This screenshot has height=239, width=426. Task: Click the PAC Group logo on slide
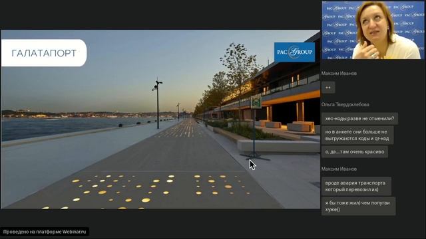click(x=294, y=52)
